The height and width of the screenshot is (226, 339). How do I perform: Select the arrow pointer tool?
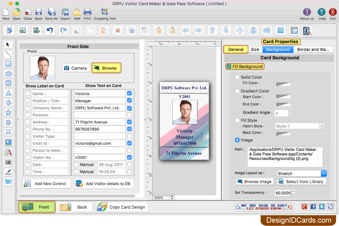pos(8,45)
